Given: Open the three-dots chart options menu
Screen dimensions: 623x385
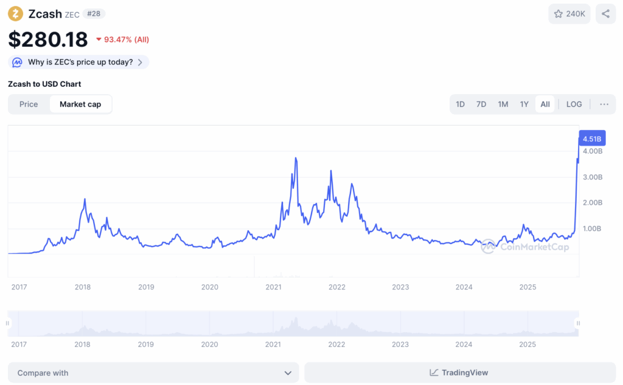Looking at the screenshot, I should (x=604, y=104).
